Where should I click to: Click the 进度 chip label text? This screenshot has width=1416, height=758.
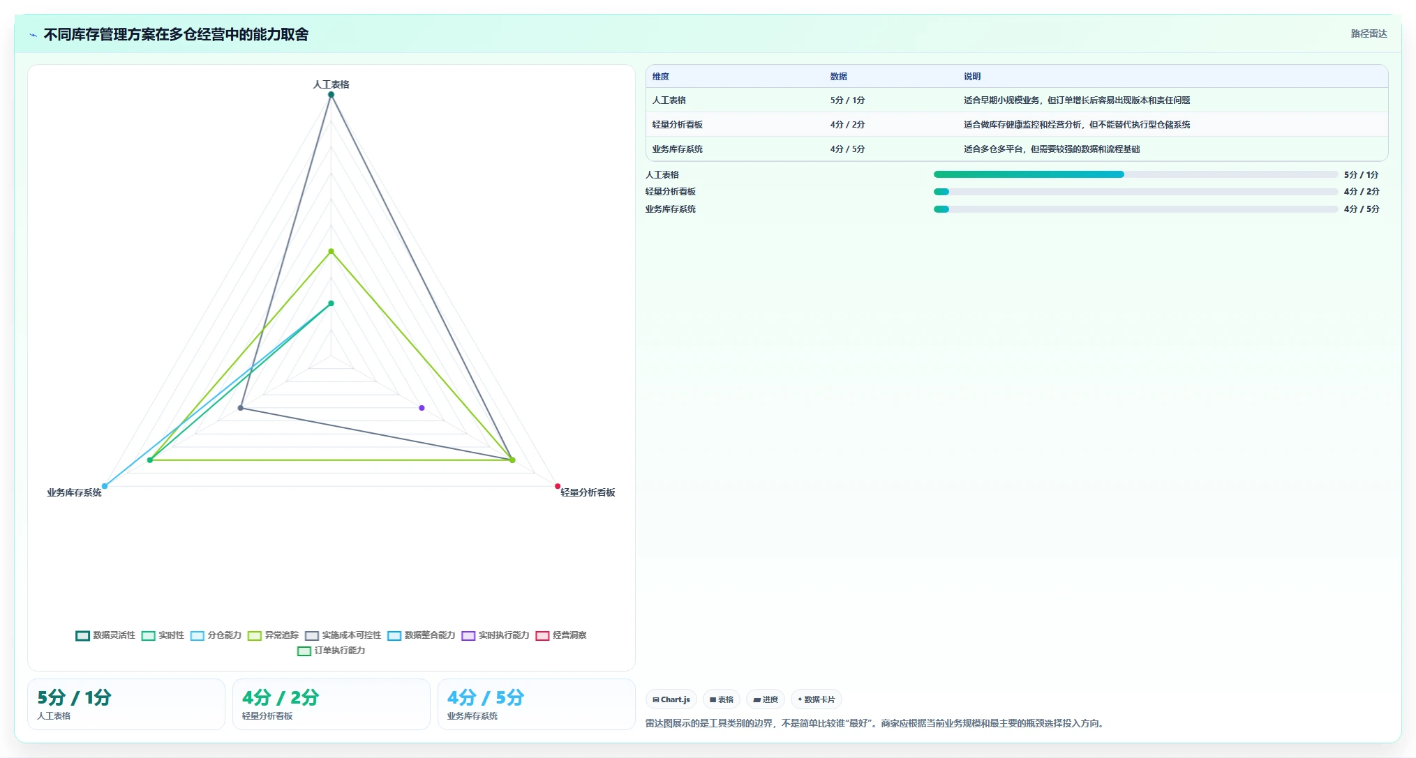pos(770,699)
